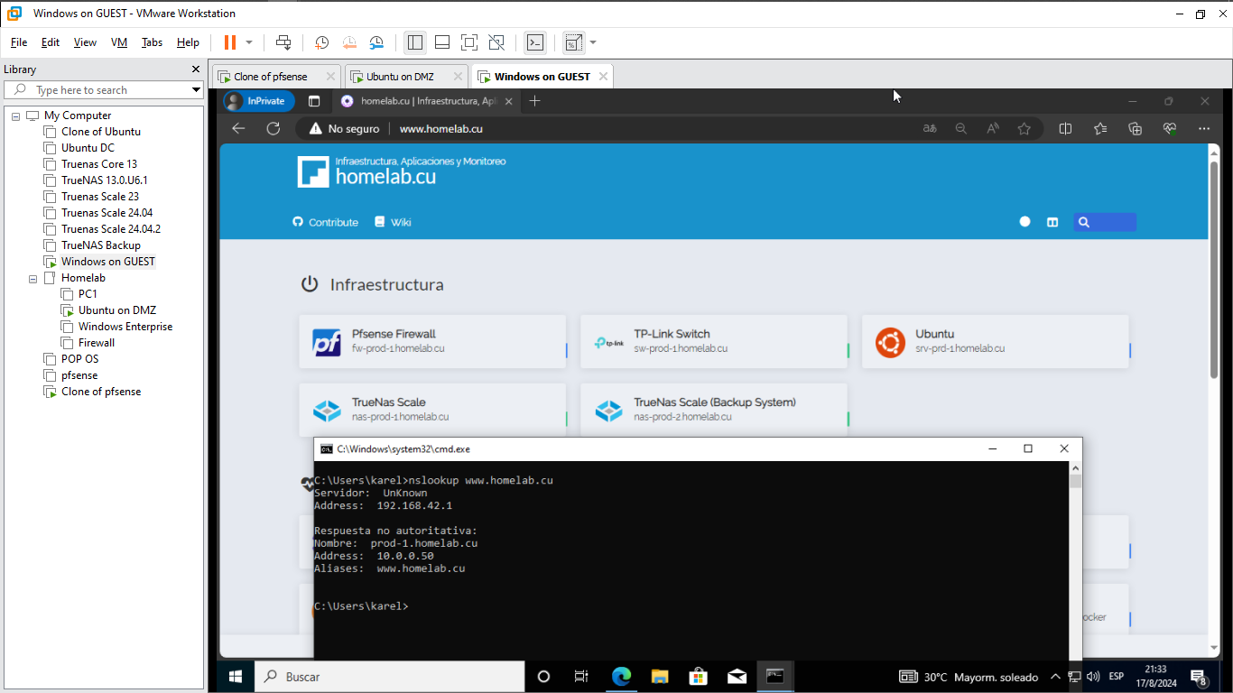Image resolution: width=1233 pixels, height=693 pixels.
Task: Click the No seguro security indicator
Action: pyautogui.click(x=344, y=129)
